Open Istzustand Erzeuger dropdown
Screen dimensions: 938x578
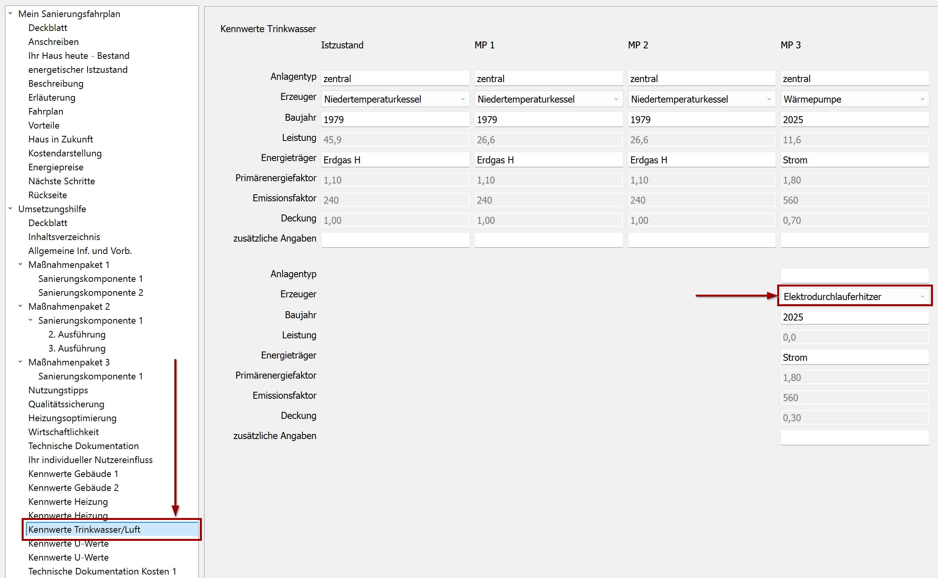pos(463,99)
